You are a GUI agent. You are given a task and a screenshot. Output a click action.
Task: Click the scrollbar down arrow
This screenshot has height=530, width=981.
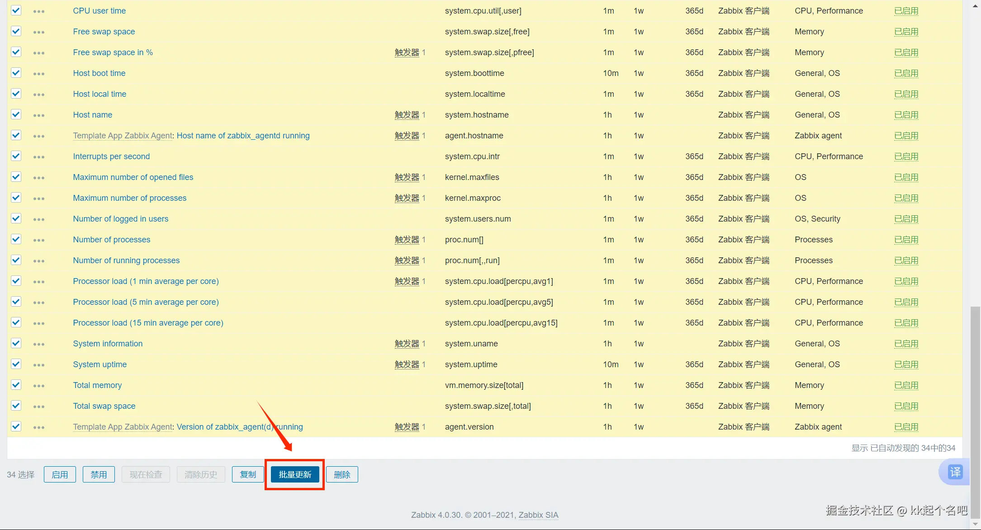[x=975, y=524]
